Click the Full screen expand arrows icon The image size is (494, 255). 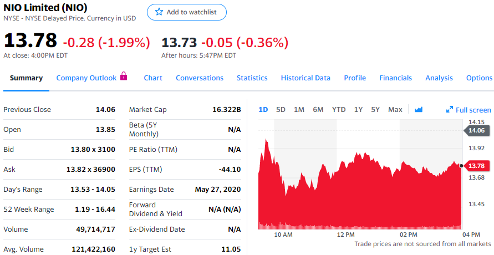[450, 110]
